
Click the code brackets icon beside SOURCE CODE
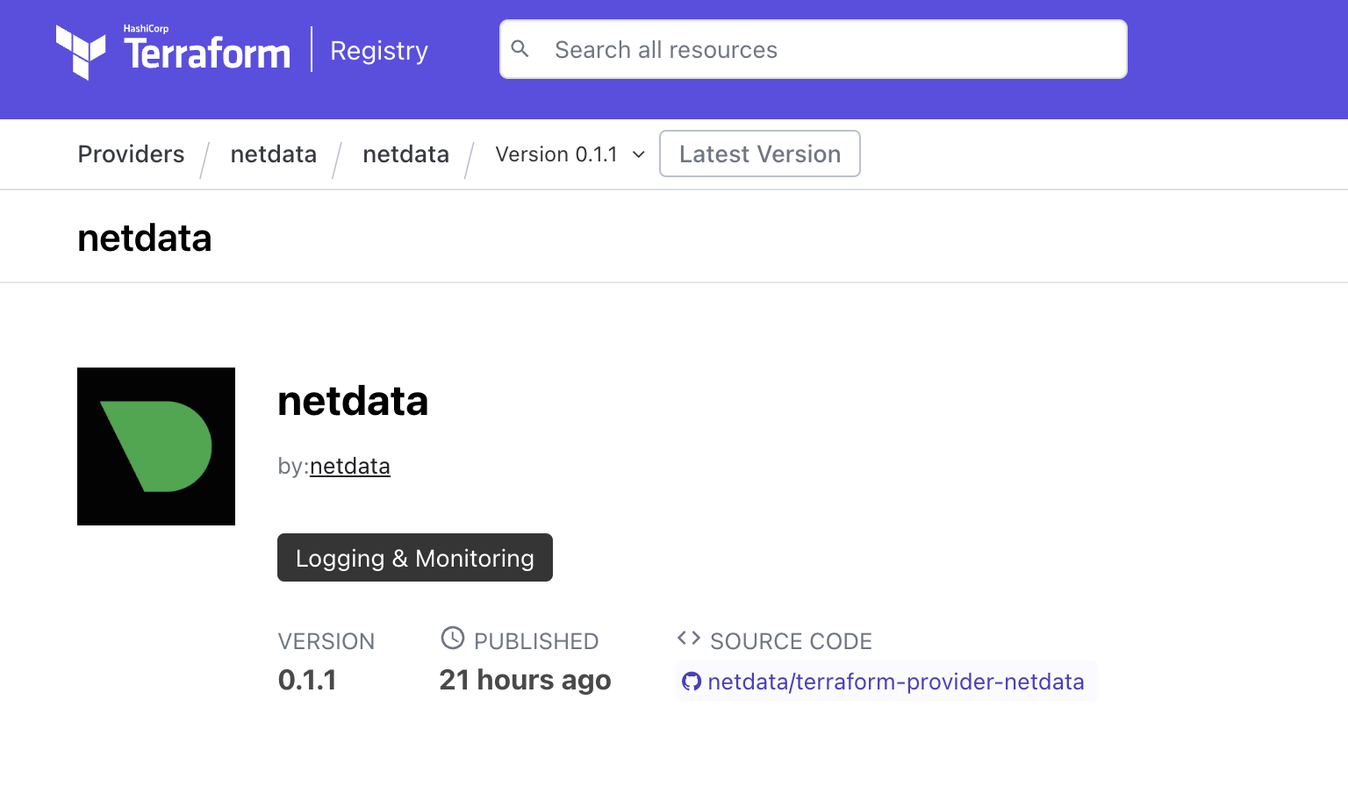(689, 639)
